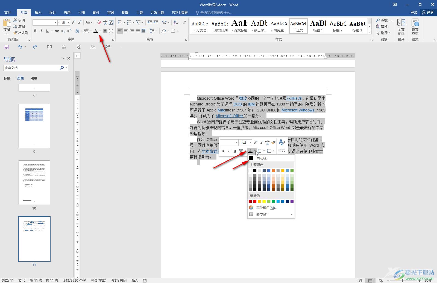This screenshot has height=283, width=437.
Task: Toggle Bold in the ribbon font group
Action: point(35,31)
